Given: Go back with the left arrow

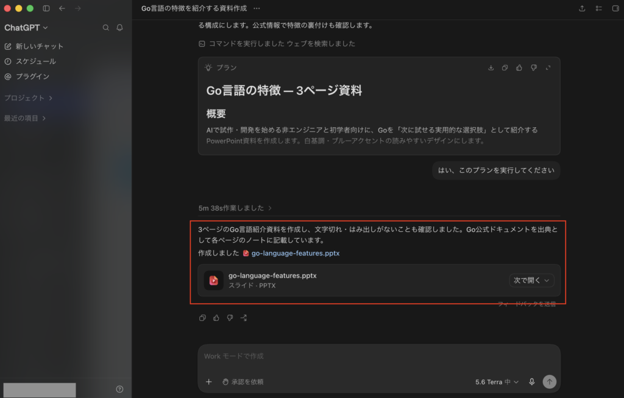Looking at the screenshot, I should point(62,8).
